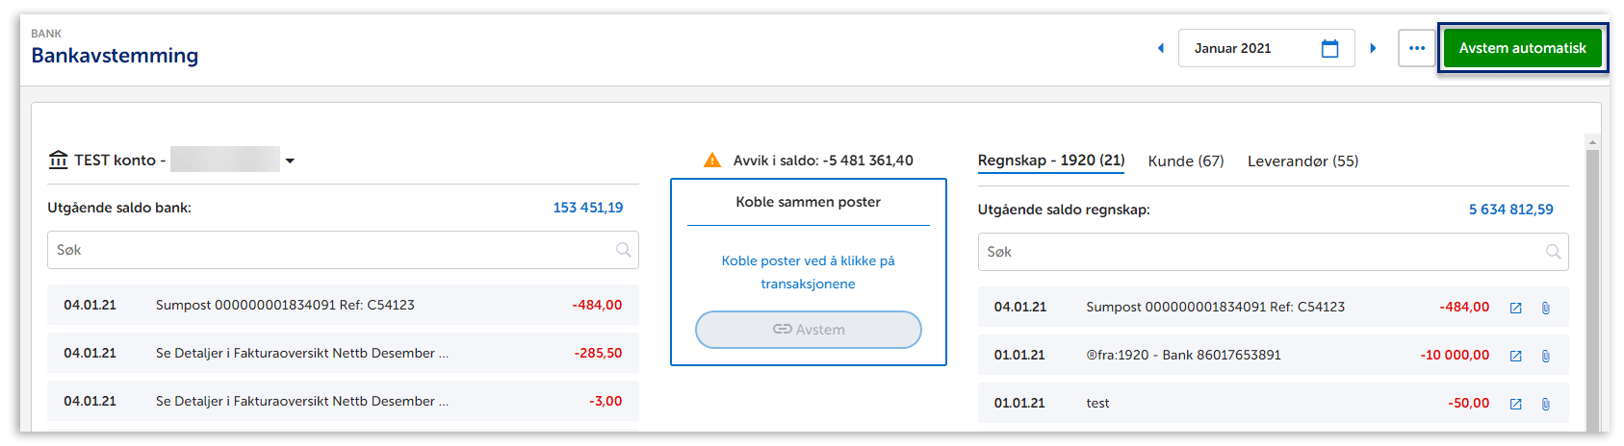This screenshot has width=1624, height=446.
Task: Open the test entry in new window
Action: 1515,404
